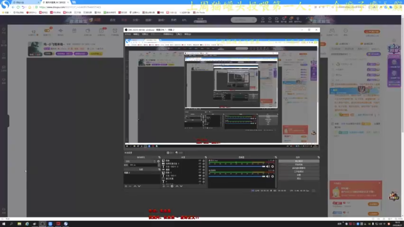Image resolution: width=404 pixels, height=227 pixels.
Task: Remove the selected source with the Sources minus icon
Action: tap(168, 186)
